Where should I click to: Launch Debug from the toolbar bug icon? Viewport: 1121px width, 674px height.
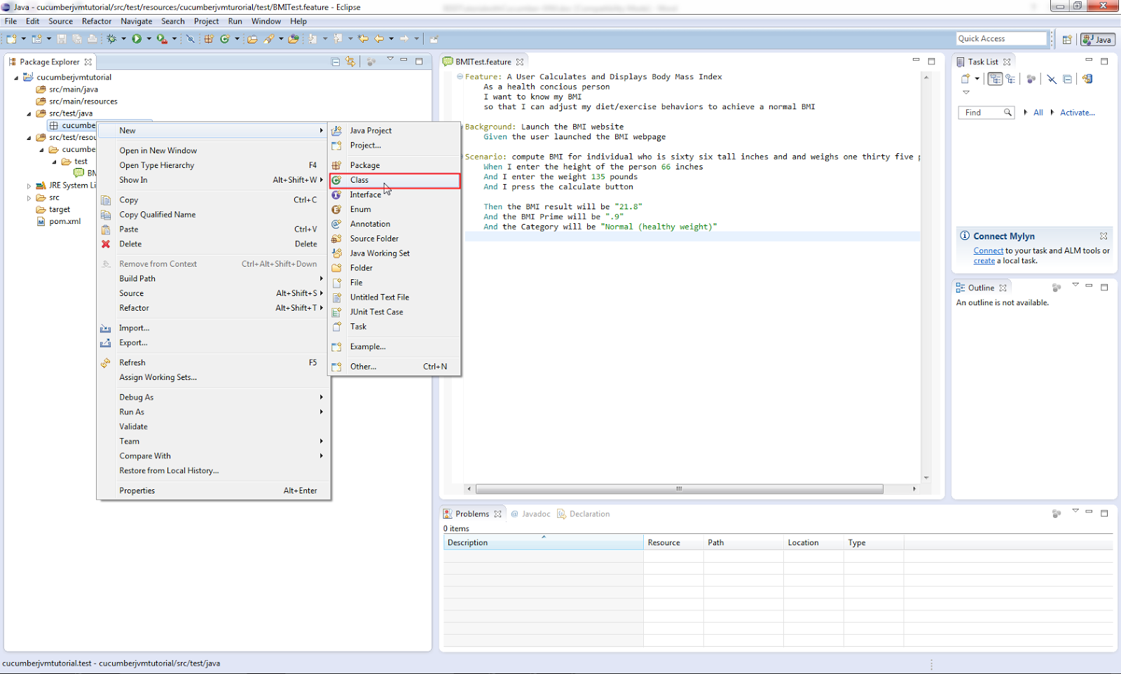pyautogui.click(x=111, y=38)
